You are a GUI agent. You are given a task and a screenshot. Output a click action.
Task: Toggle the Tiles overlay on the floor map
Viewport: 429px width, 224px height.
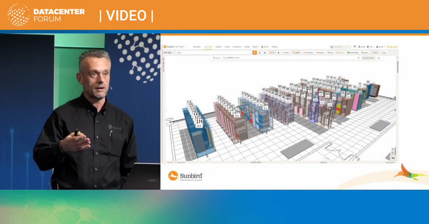tap(330, 52)
